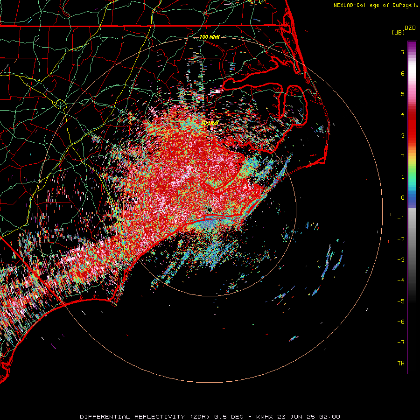Click the "100 NMI" range ring label
Screen dimensions: 420x420
(x=210, y=37)
